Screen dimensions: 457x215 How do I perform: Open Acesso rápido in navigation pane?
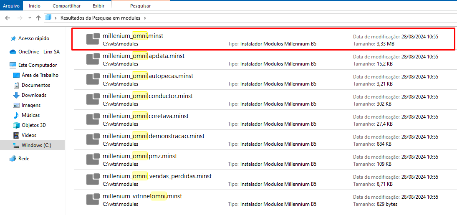coord(33,38)
